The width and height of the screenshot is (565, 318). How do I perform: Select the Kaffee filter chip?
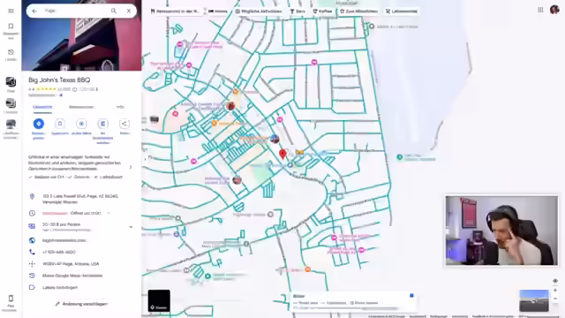[x=322, y=11]
